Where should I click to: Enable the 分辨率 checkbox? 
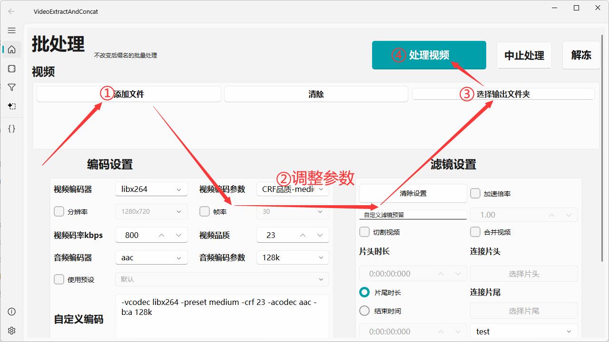[x=59, y=211]
